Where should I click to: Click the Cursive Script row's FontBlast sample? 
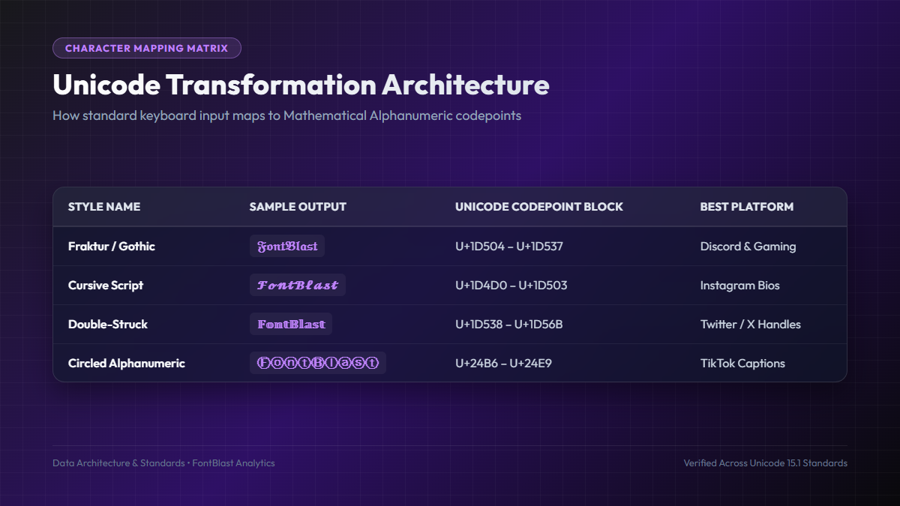[x=298, y=285]
